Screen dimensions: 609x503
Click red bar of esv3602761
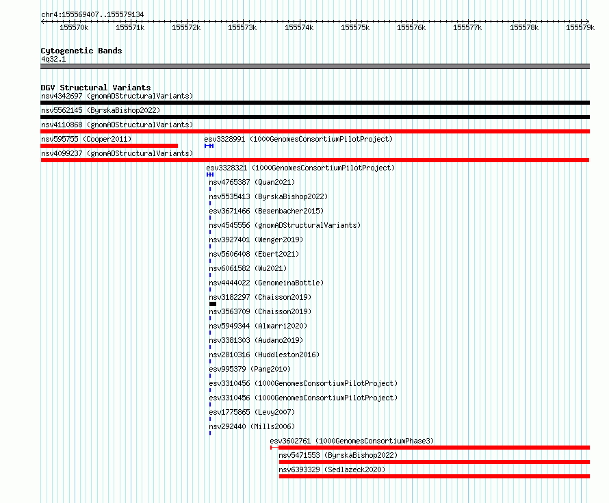point(430,448)
